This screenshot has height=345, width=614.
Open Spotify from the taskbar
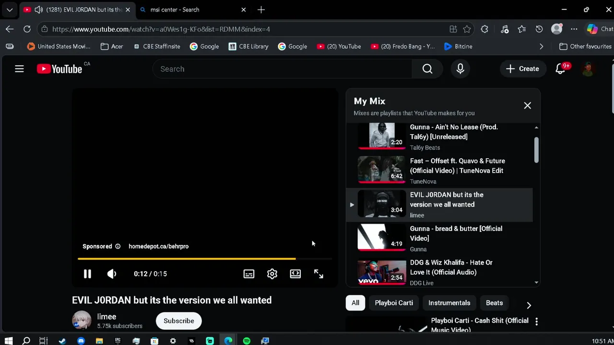pyautogui.click(x=247, y=341)
